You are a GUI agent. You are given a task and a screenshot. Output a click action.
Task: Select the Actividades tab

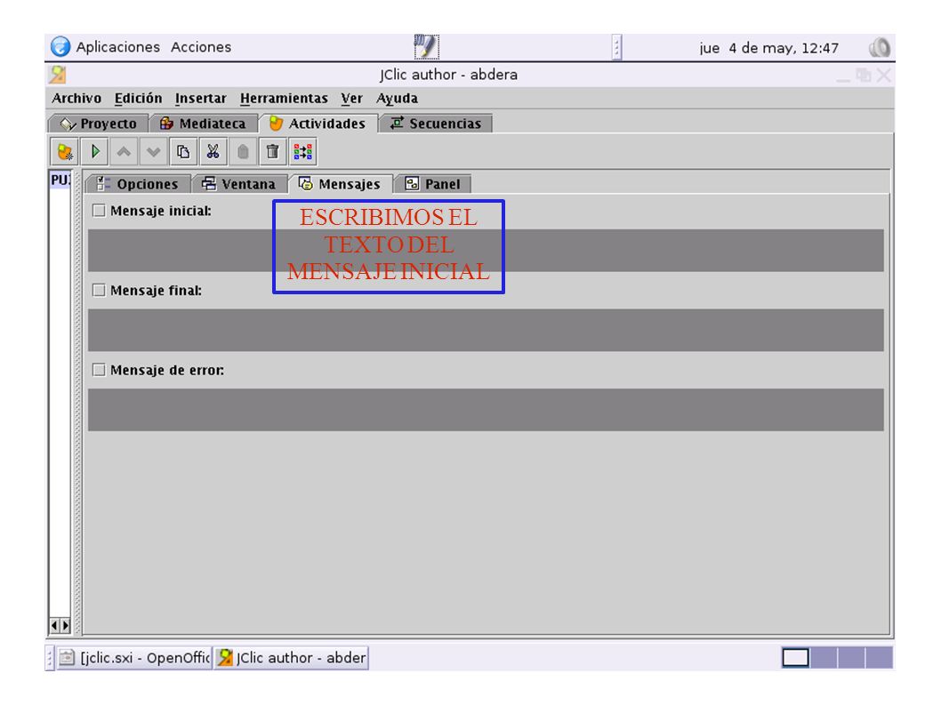click(318, 124)
